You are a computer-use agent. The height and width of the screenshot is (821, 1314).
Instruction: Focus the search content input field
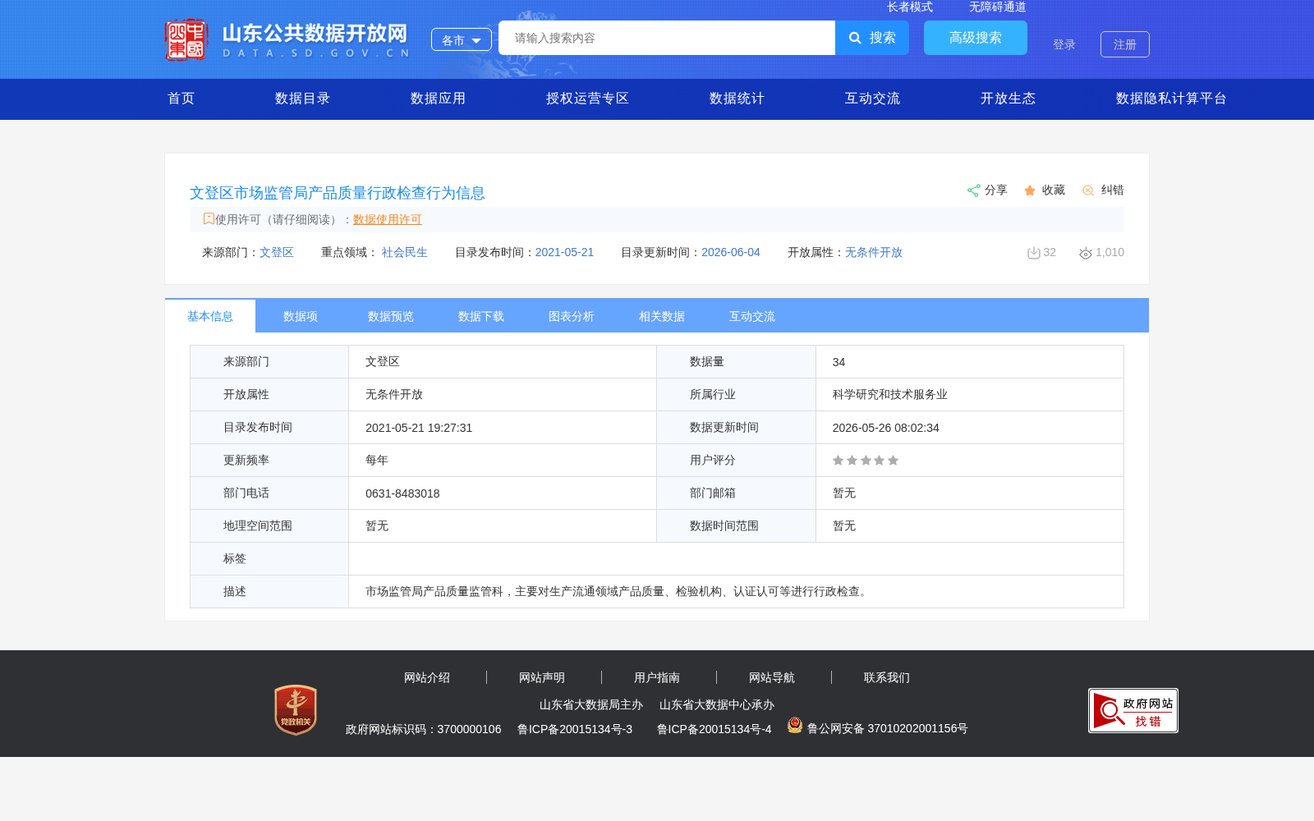pyautogui.click(x=667, y=38)
